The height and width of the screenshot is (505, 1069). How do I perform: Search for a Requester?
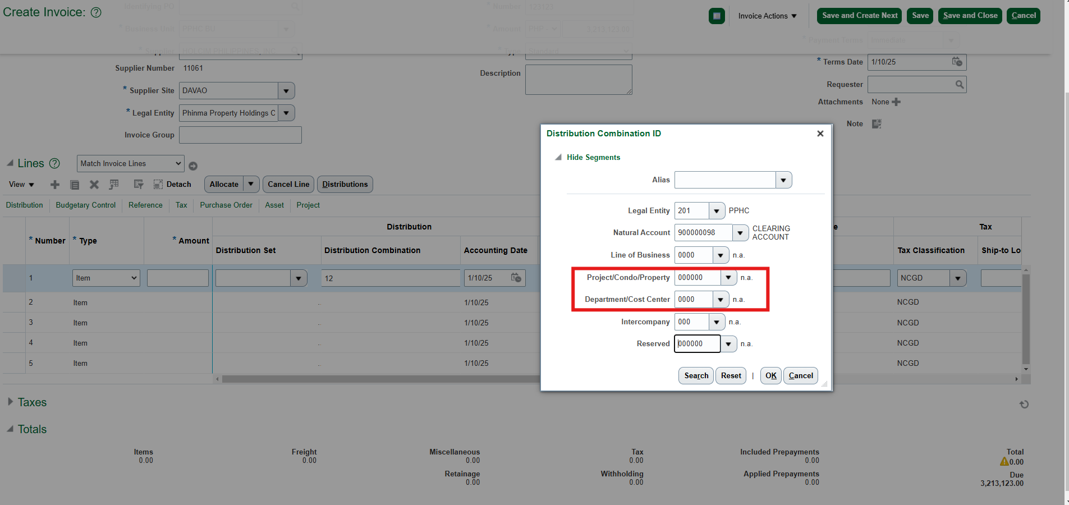pyautogui.click(x=960, y=85)
